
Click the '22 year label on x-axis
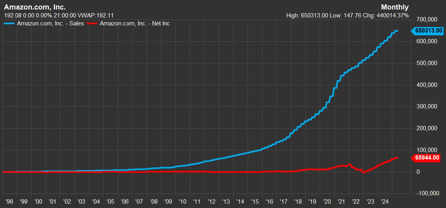(356, 202)
